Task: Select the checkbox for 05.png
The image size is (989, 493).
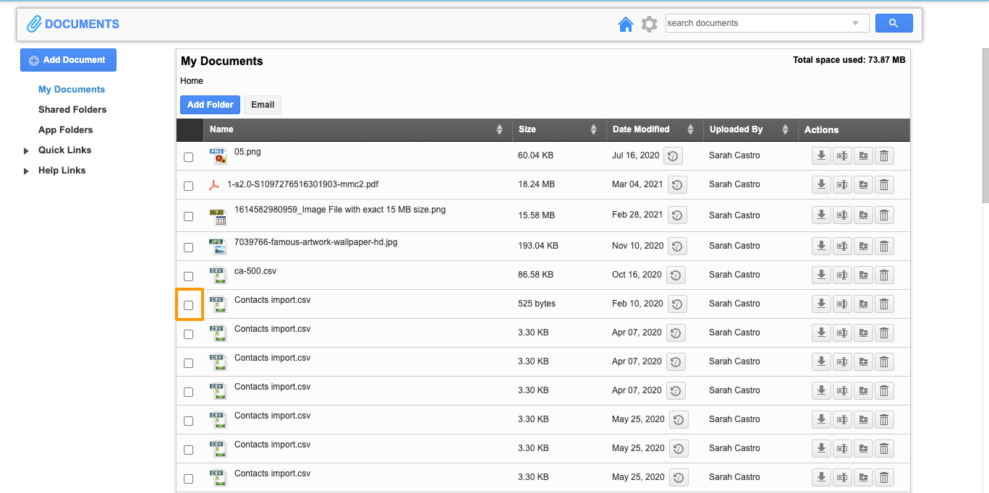Action: pyautogui.click(x=189, y=157)
